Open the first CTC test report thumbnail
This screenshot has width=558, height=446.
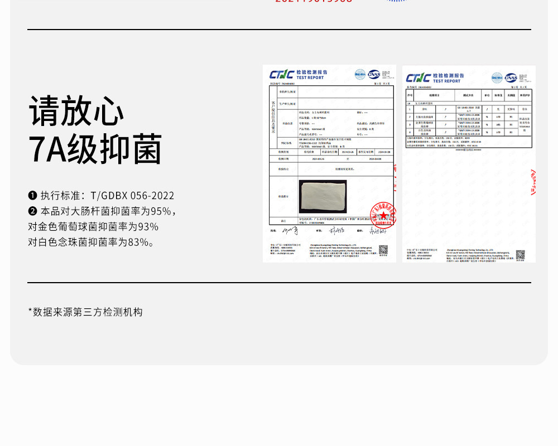coord(329,163)
